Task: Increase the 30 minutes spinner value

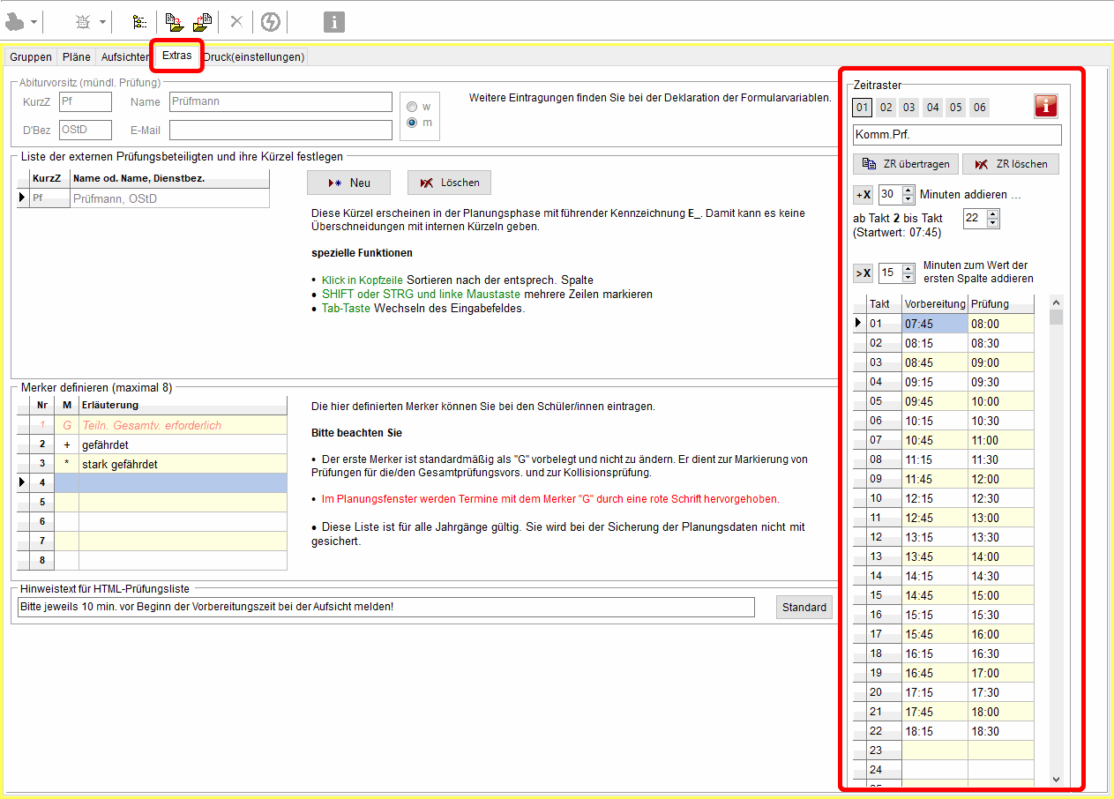Action: (x=908, y=190)
